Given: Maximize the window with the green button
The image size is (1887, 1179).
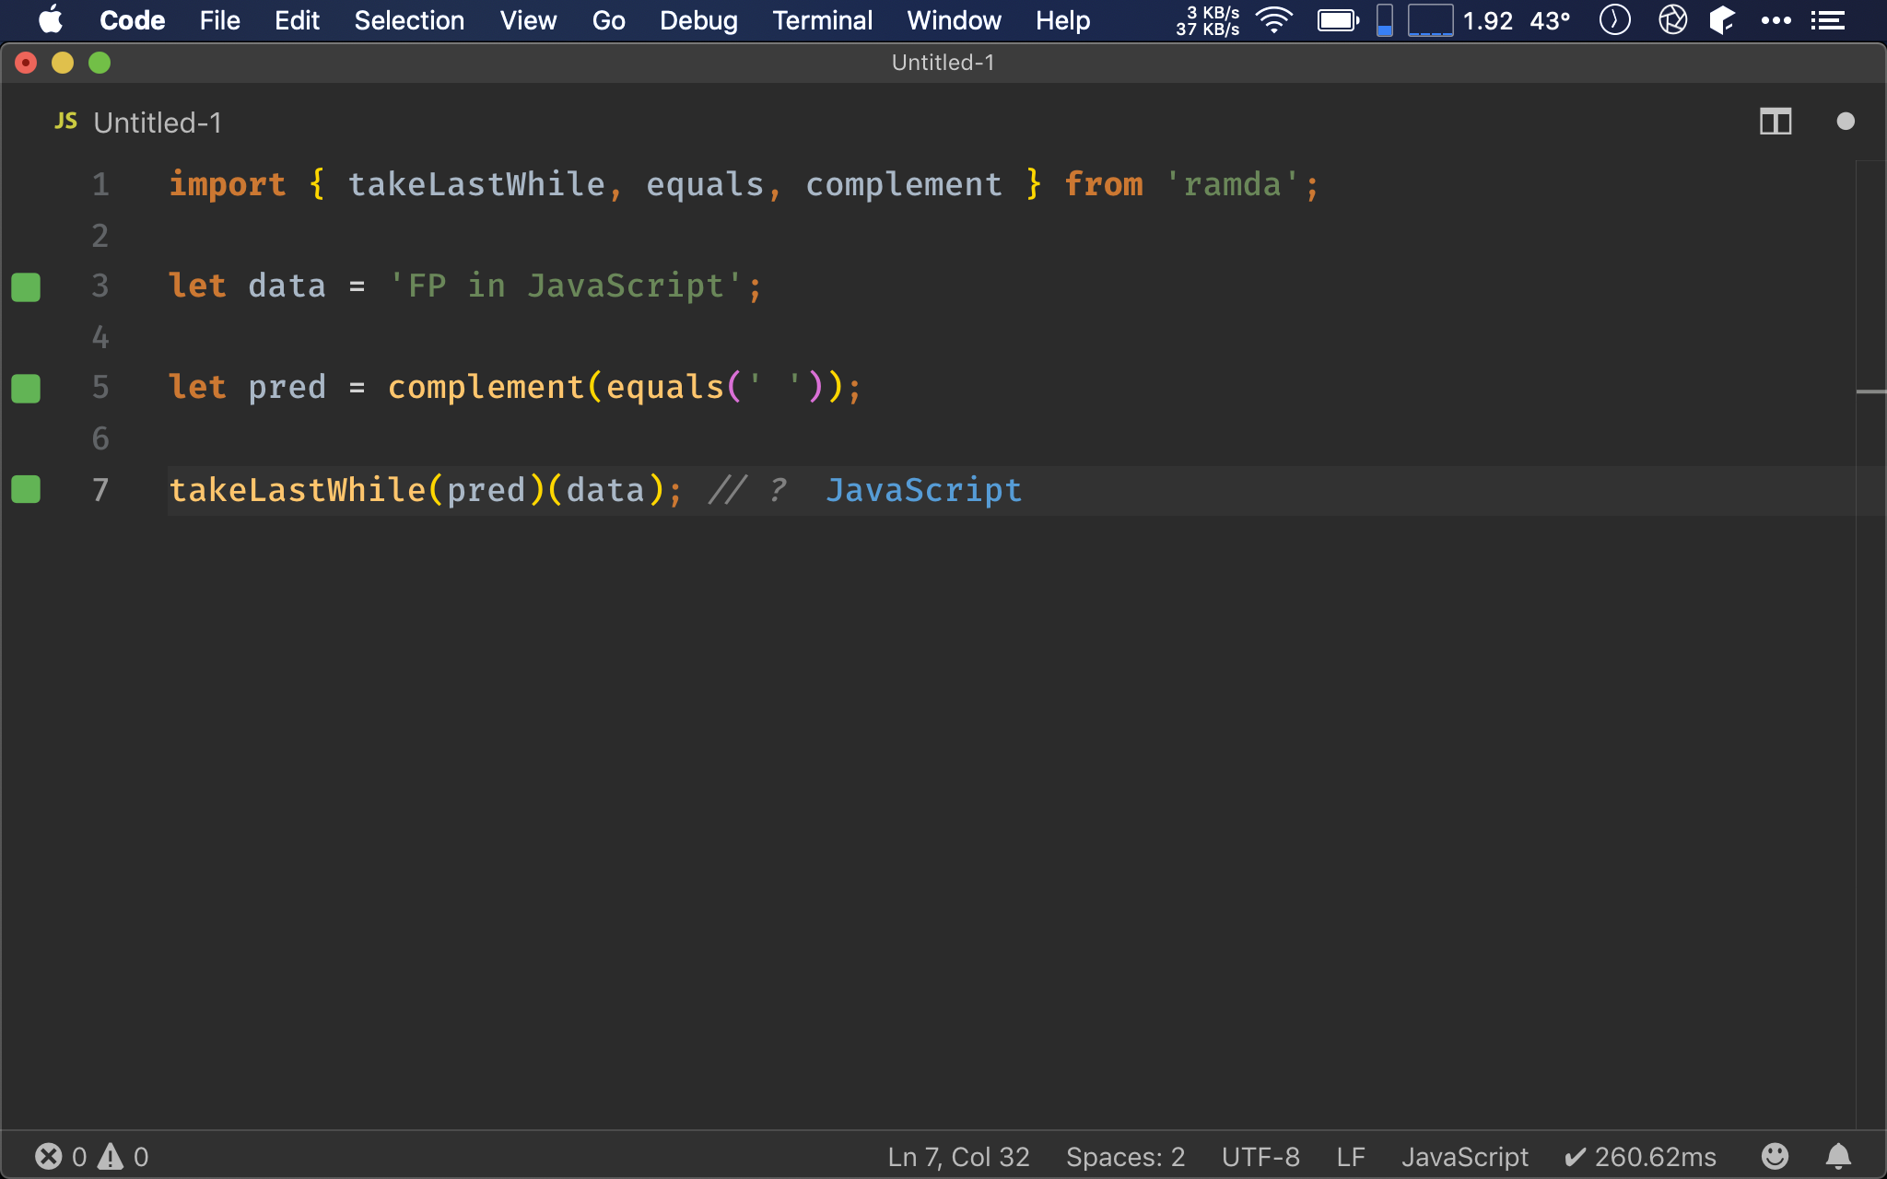Looking at the screenshot, I should pos(100,63).
